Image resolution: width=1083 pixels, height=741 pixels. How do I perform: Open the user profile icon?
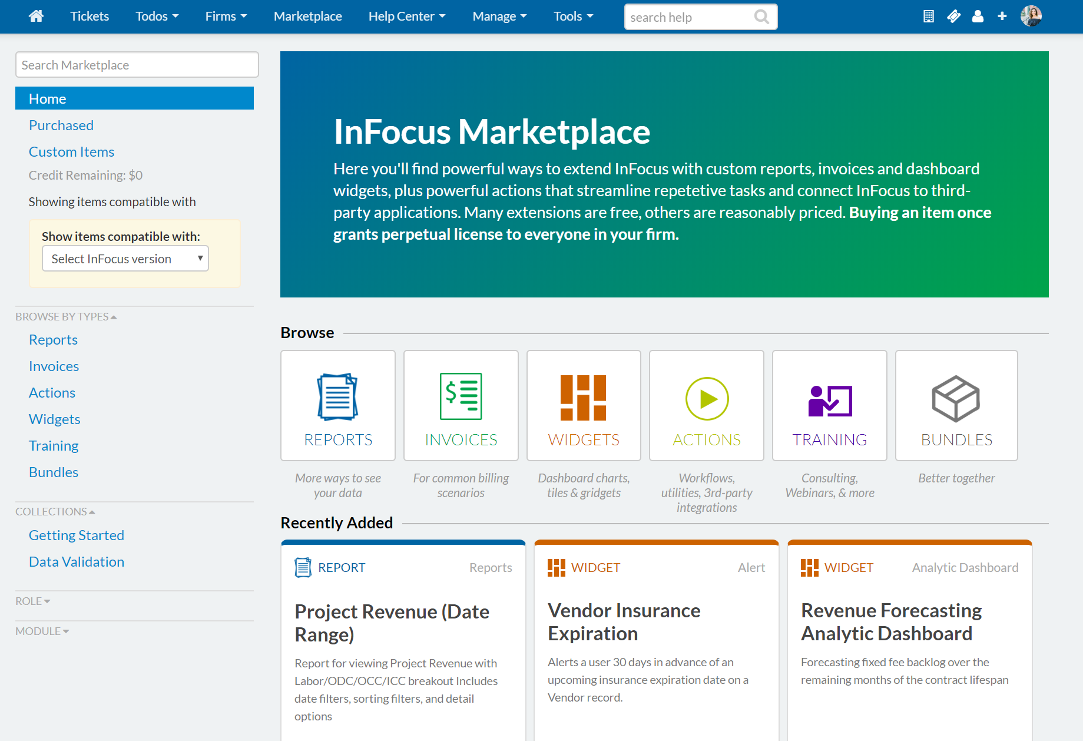pyautogui.click(x=978, y=16)
